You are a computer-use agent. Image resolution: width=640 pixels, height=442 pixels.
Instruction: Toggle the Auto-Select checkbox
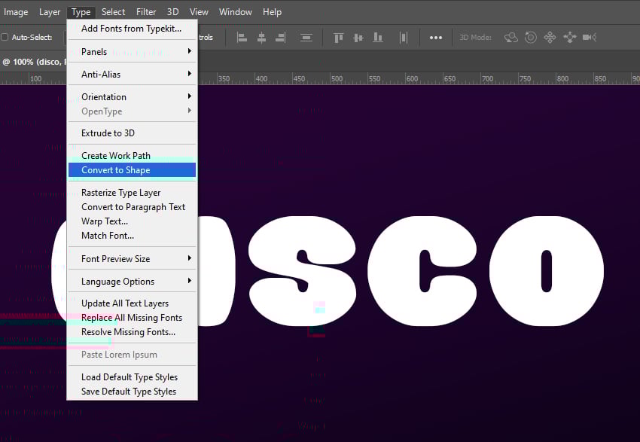[x=5, y=37]
